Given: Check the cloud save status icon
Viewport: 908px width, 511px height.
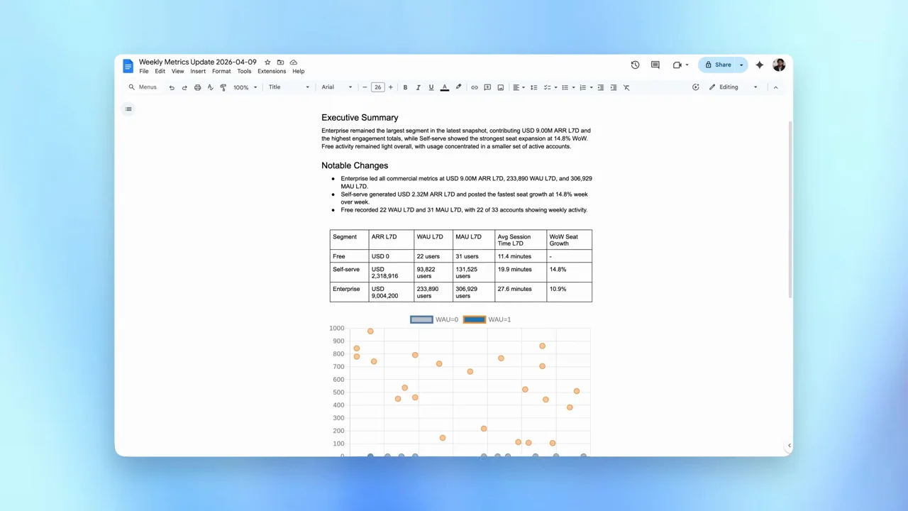Looking at the screenshot, I should click(294, 62).
